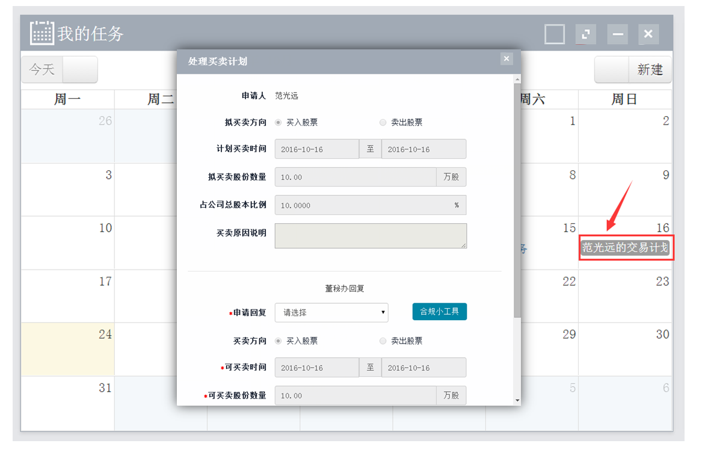Click the 占公司总股本比例 input field
705x452 pixels.
(371, 205)
